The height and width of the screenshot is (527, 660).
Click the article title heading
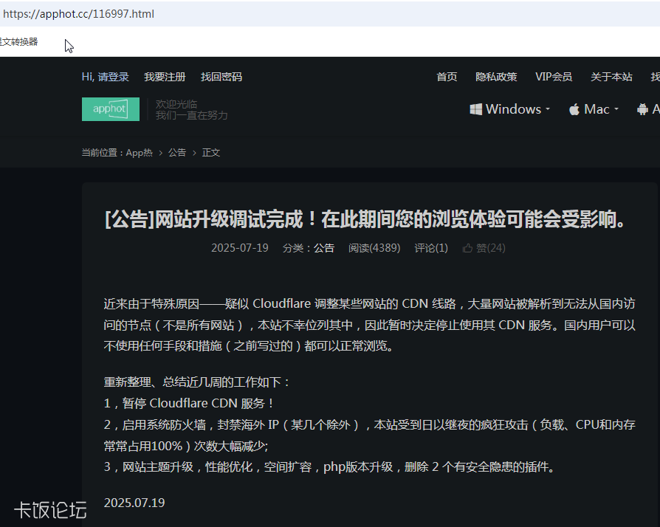[365, 219]
